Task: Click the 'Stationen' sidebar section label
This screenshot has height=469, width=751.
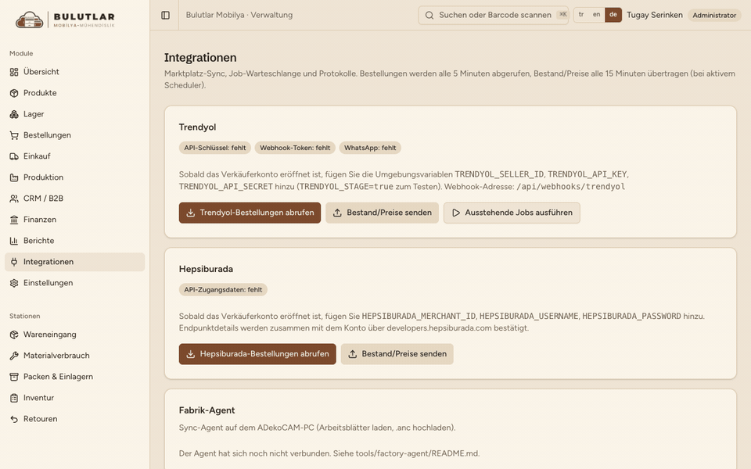Action: 25,317
